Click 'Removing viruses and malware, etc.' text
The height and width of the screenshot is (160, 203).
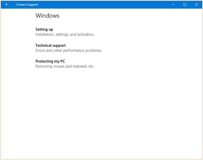click(65, 66)
